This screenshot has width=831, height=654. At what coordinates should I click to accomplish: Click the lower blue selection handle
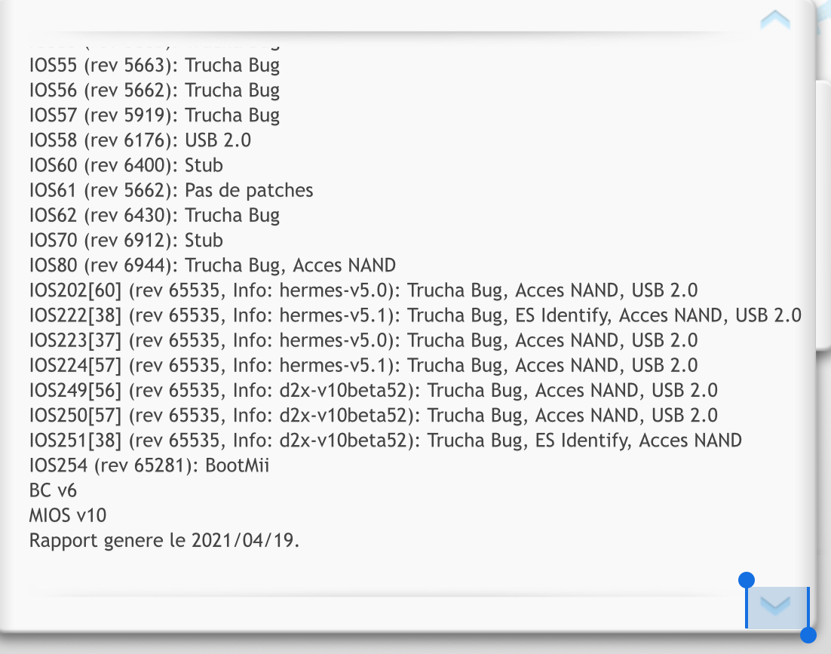click(x=808, y=635)
